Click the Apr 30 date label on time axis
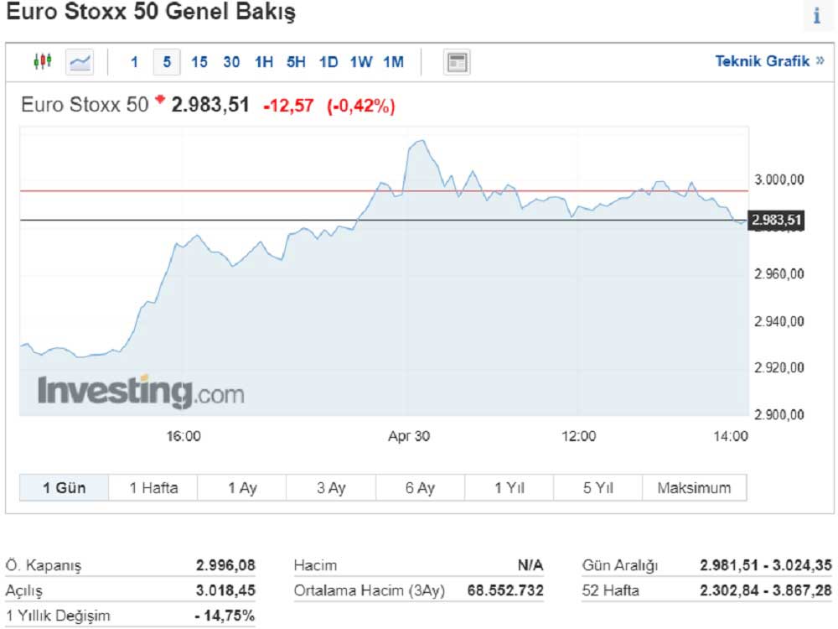The height and width of the screenshot is (629, 838). coord(409,436)
